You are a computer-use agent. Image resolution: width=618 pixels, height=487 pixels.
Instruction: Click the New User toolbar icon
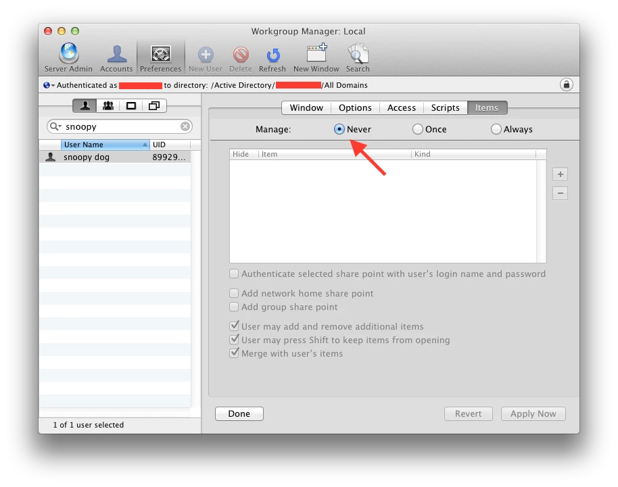[x=206, y=58]
